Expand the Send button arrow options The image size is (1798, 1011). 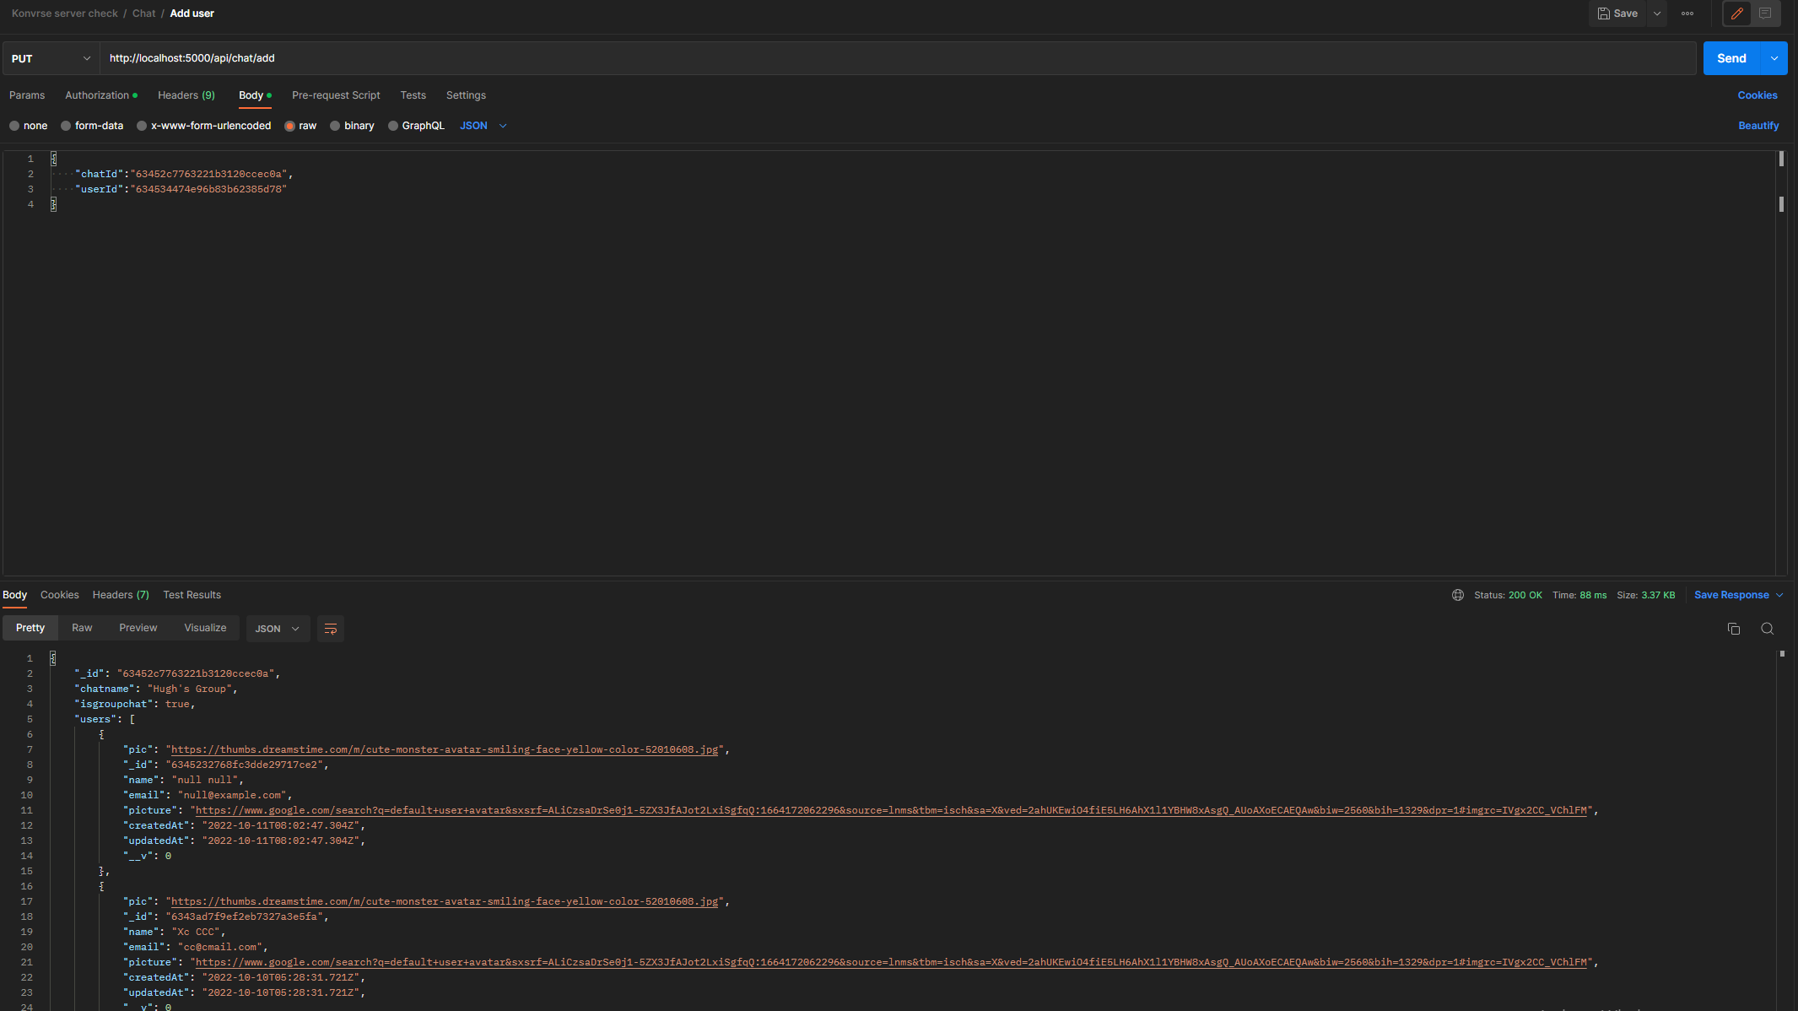tap(1774, 58)
